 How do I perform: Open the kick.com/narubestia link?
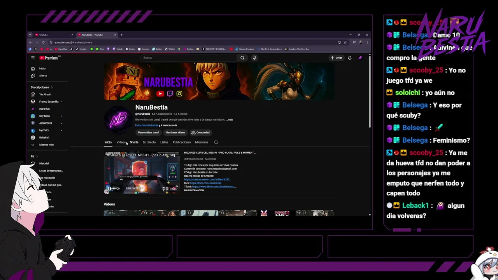147,125
